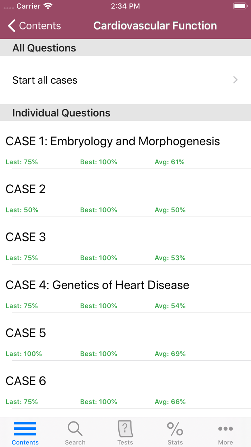The height and width of the screenshot is (447, 251).
Task: Tap the Last: 75% score under CASE 1
Action: 22,162
